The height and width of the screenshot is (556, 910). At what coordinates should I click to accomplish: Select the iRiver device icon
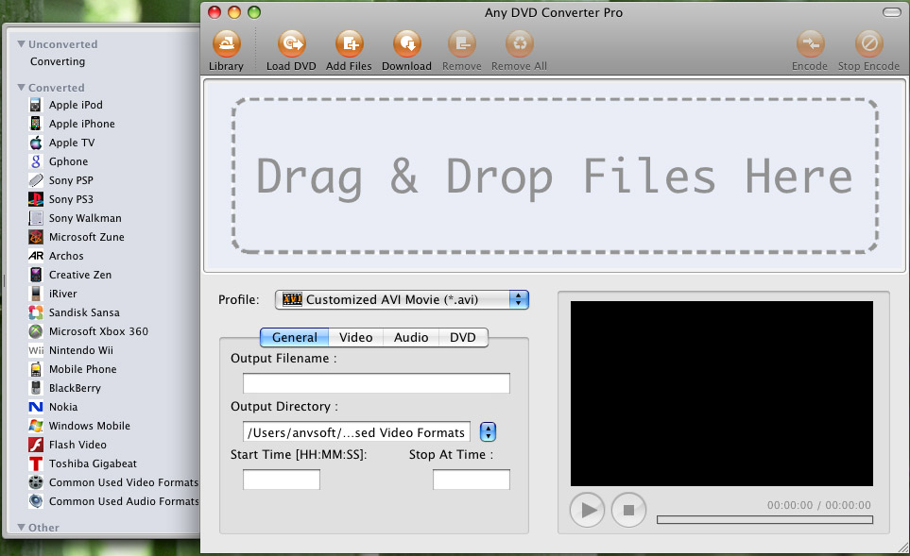pyautogui.click(x=36, y=294)
